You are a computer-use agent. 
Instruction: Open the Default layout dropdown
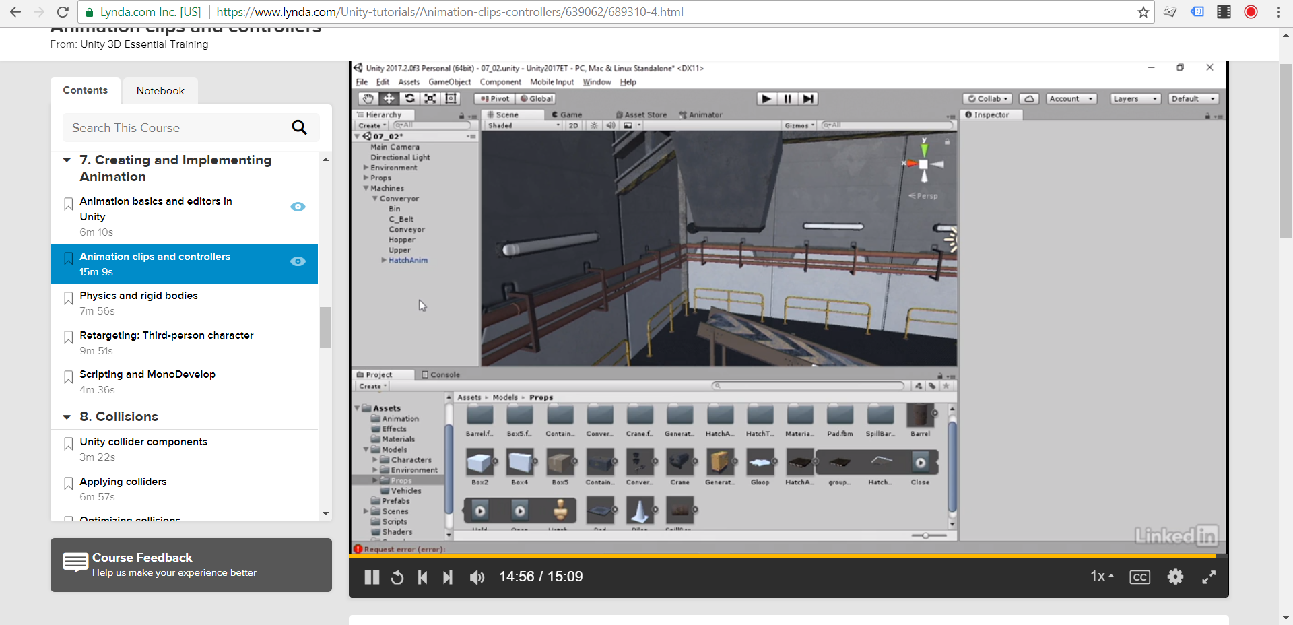[1194, 98]
